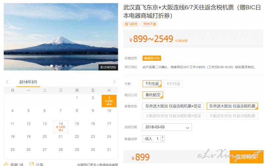Click the ¥899~2549 price range
Image resolution: width=265 pixels, height=166 pixels.
click(151, 39)
